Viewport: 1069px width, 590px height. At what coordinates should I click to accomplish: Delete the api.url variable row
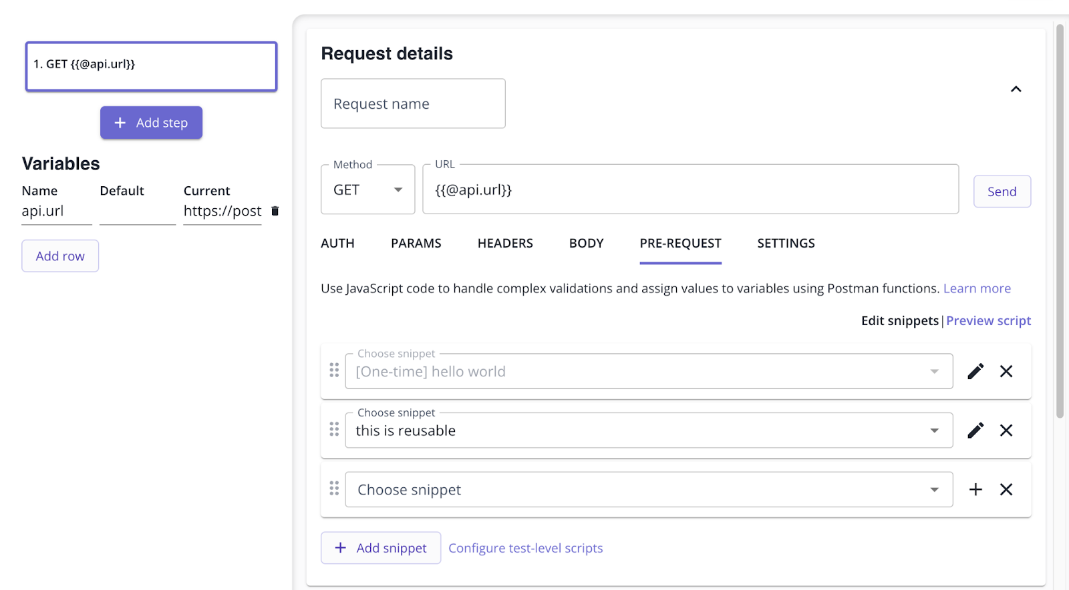[x=275, y=211]
